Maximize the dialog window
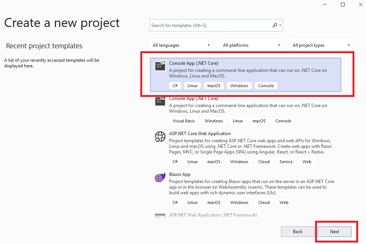 tap(343, 4)
